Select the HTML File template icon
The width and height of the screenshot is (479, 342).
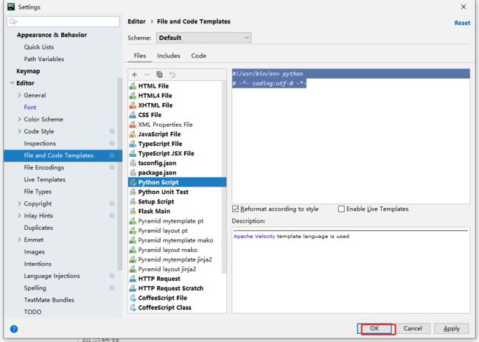pos(133,86)
